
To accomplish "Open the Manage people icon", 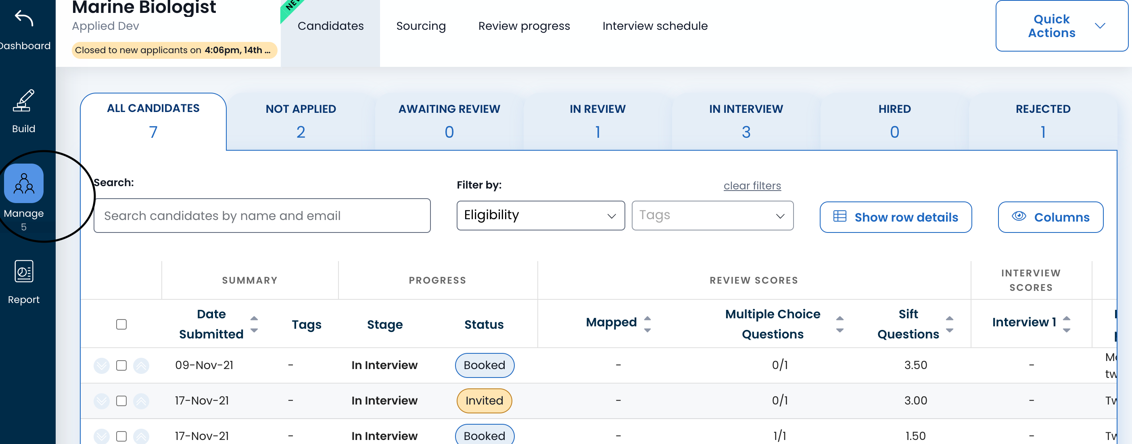I will coord(24,183).
